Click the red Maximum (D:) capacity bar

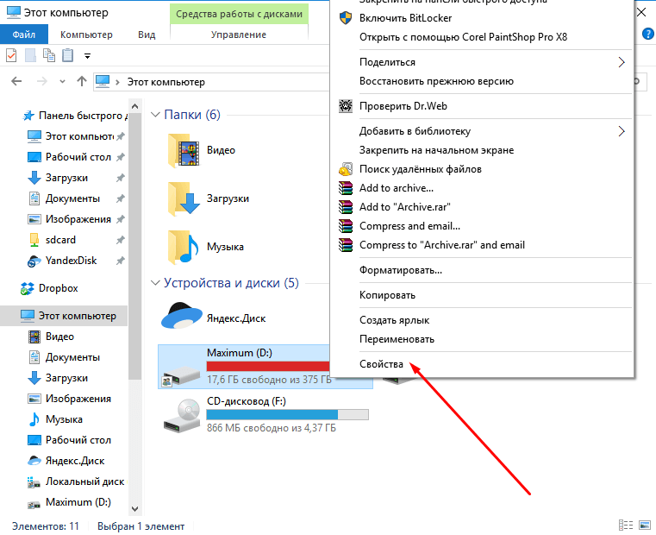point(268,366)
